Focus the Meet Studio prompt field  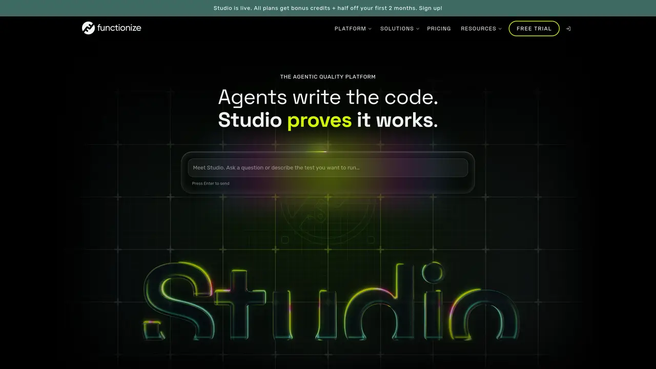click(x=328, y=168)
